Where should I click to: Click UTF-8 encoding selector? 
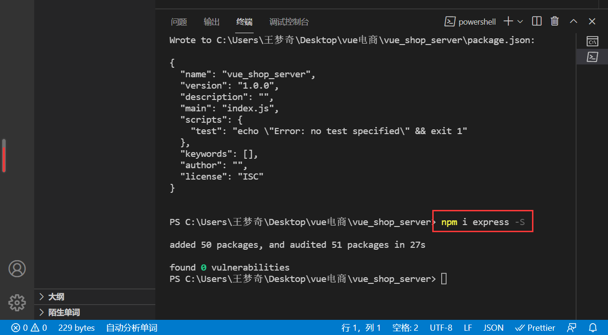[x=441, y=327]
